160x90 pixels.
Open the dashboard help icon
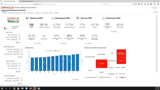[157, 12]
